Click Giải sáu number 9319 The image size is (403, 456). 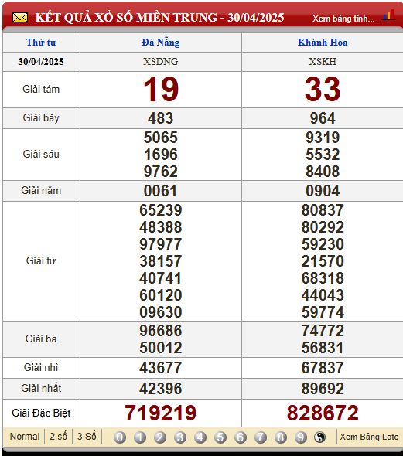click(323, 138)
